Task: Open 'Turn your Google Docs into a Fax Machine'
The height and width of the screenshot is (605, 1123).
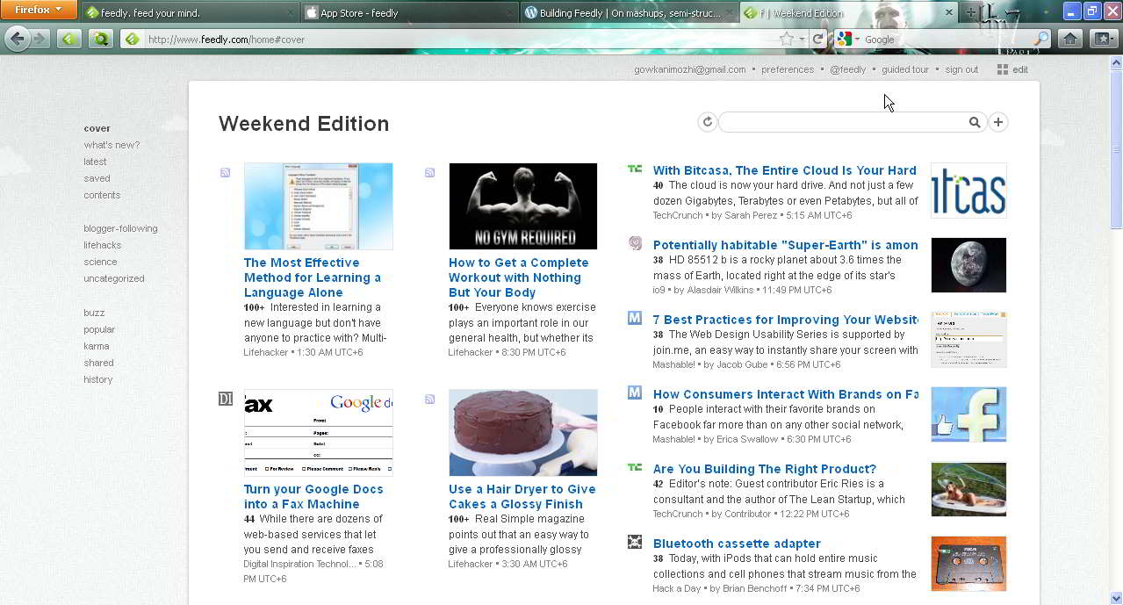Action: 313,496
